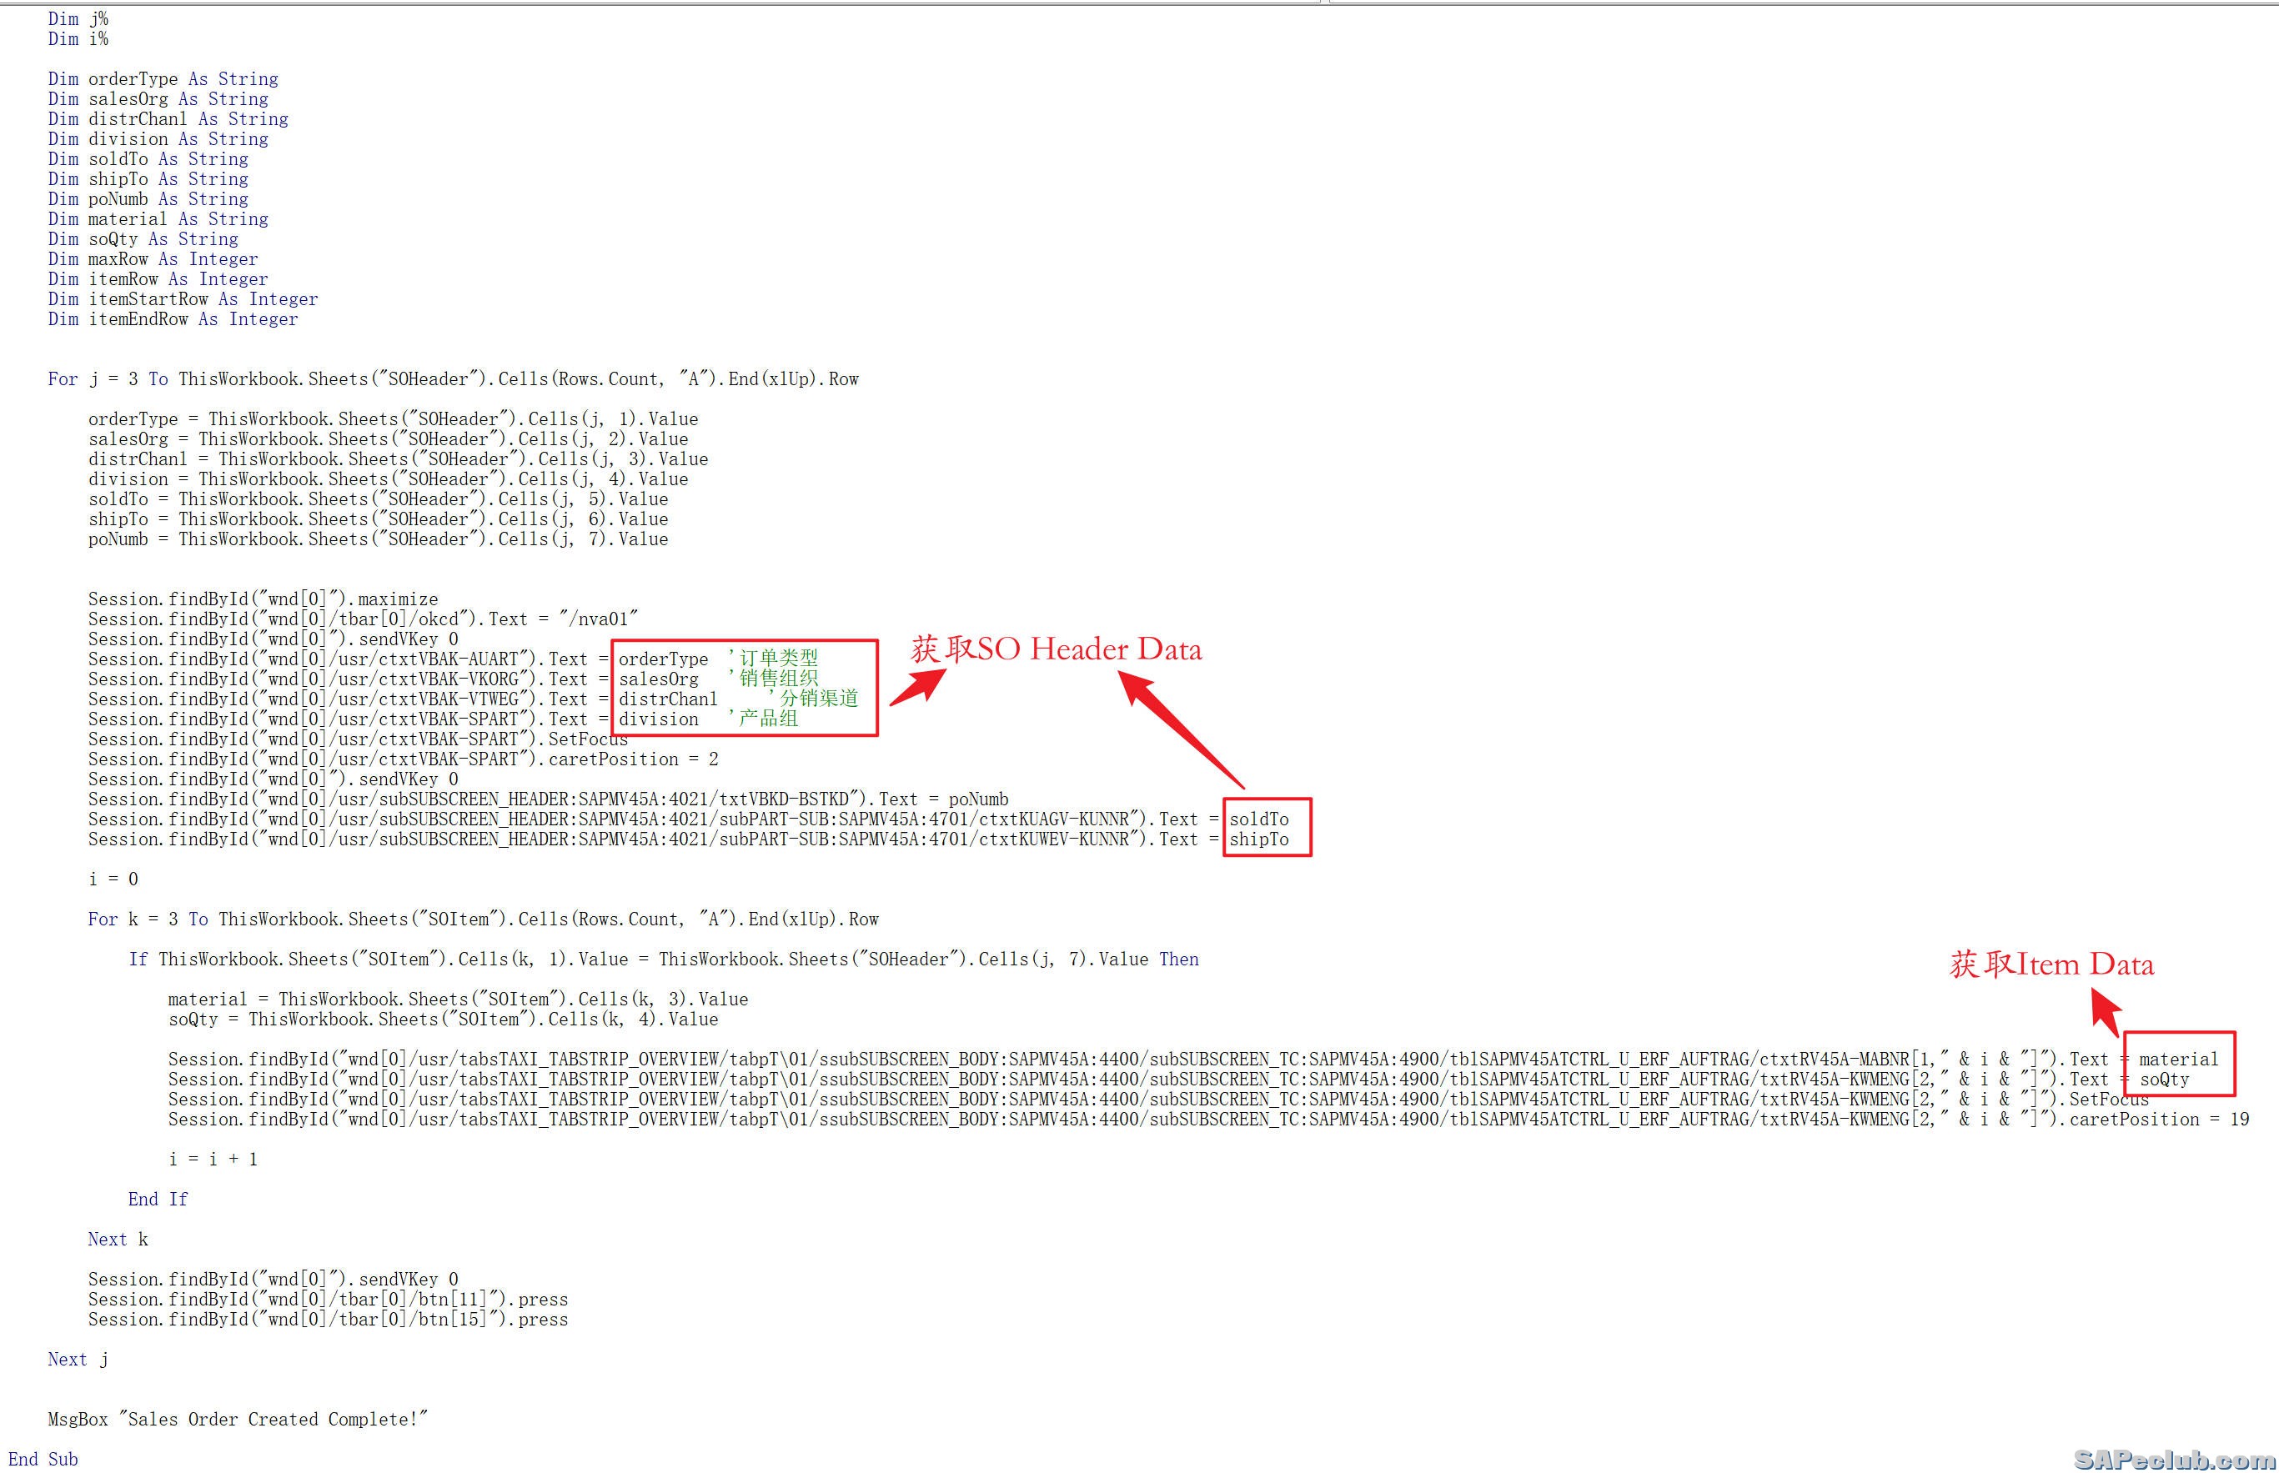Click 'division = ThisWorkbook.Sheets' assignment line
Viewport: 2279px width, 1473px height.
click(389, 480)
